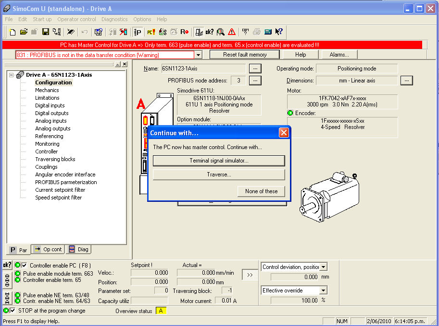Screen dimensions: 439x326
Task: Click the red warning triangle toolbar icon
Action: click(x=232, y=32)
